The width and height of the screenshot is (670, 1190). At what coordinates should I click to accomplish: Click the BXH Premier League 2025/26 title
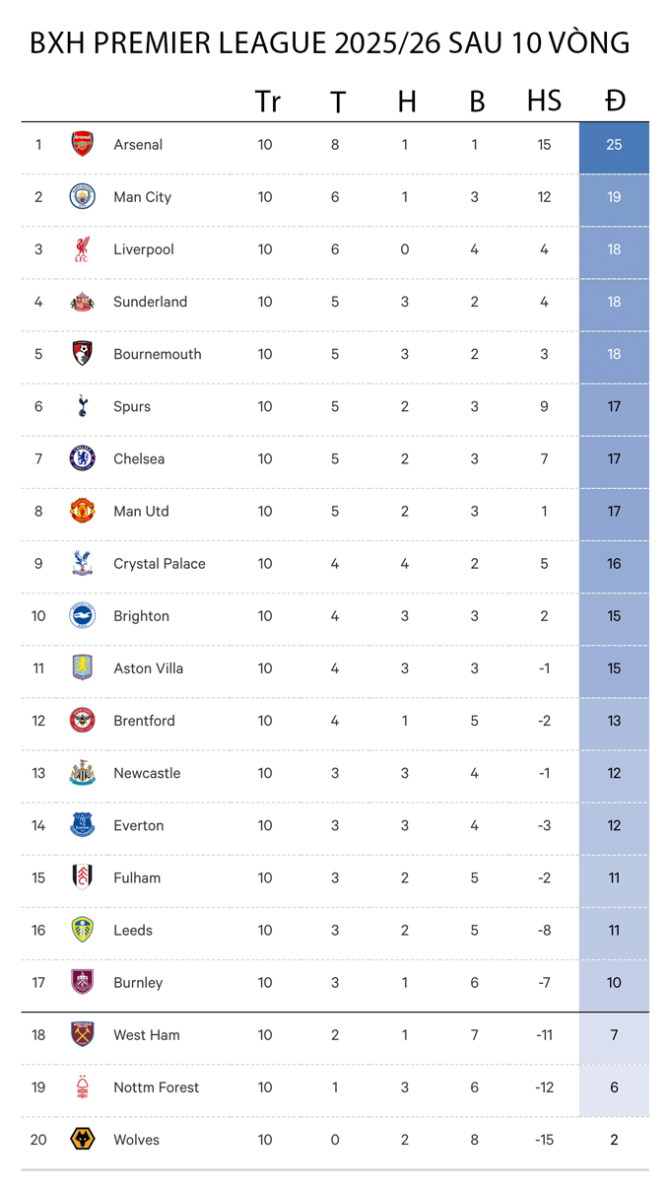[330, 43]
